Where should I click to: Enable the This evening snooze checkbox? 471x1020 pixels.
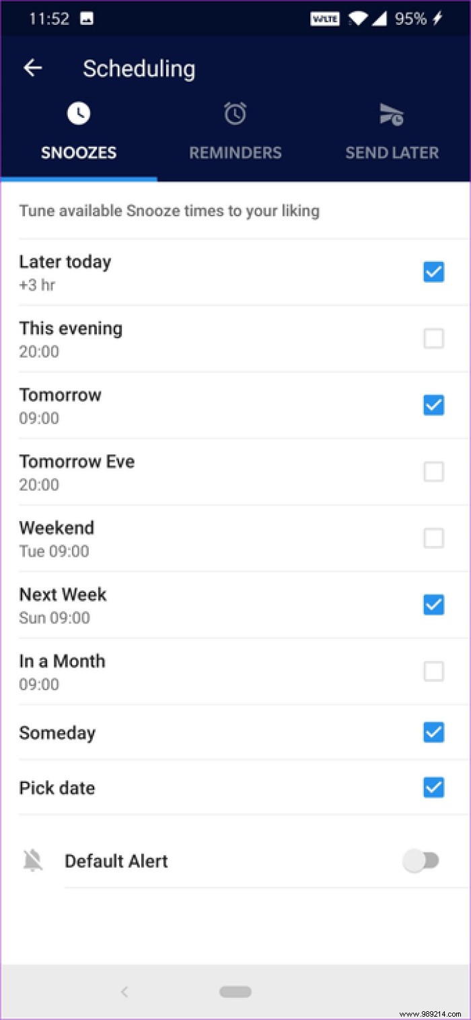click(x=433, y=339)
